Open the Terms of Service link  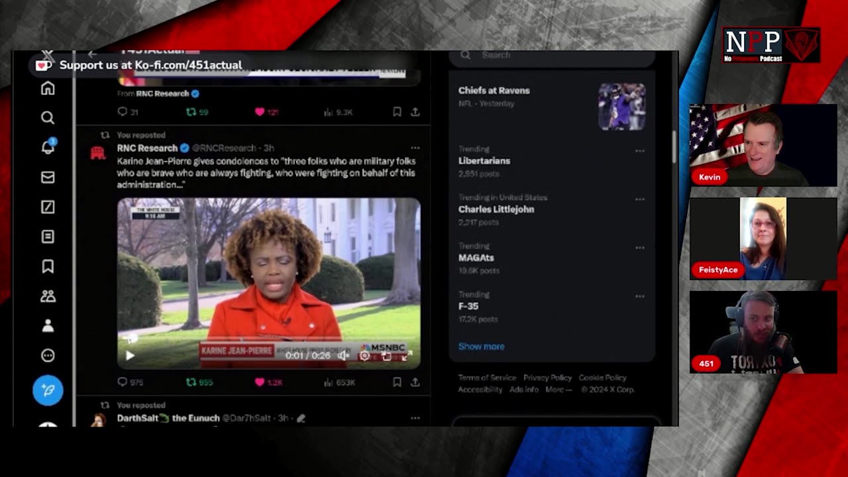pyautogui.click(x=487, y=378)
